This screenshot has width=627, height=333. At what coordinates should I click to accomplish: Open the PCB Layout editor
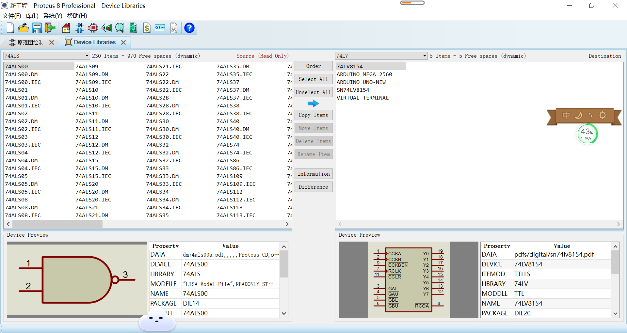(93, 28)
